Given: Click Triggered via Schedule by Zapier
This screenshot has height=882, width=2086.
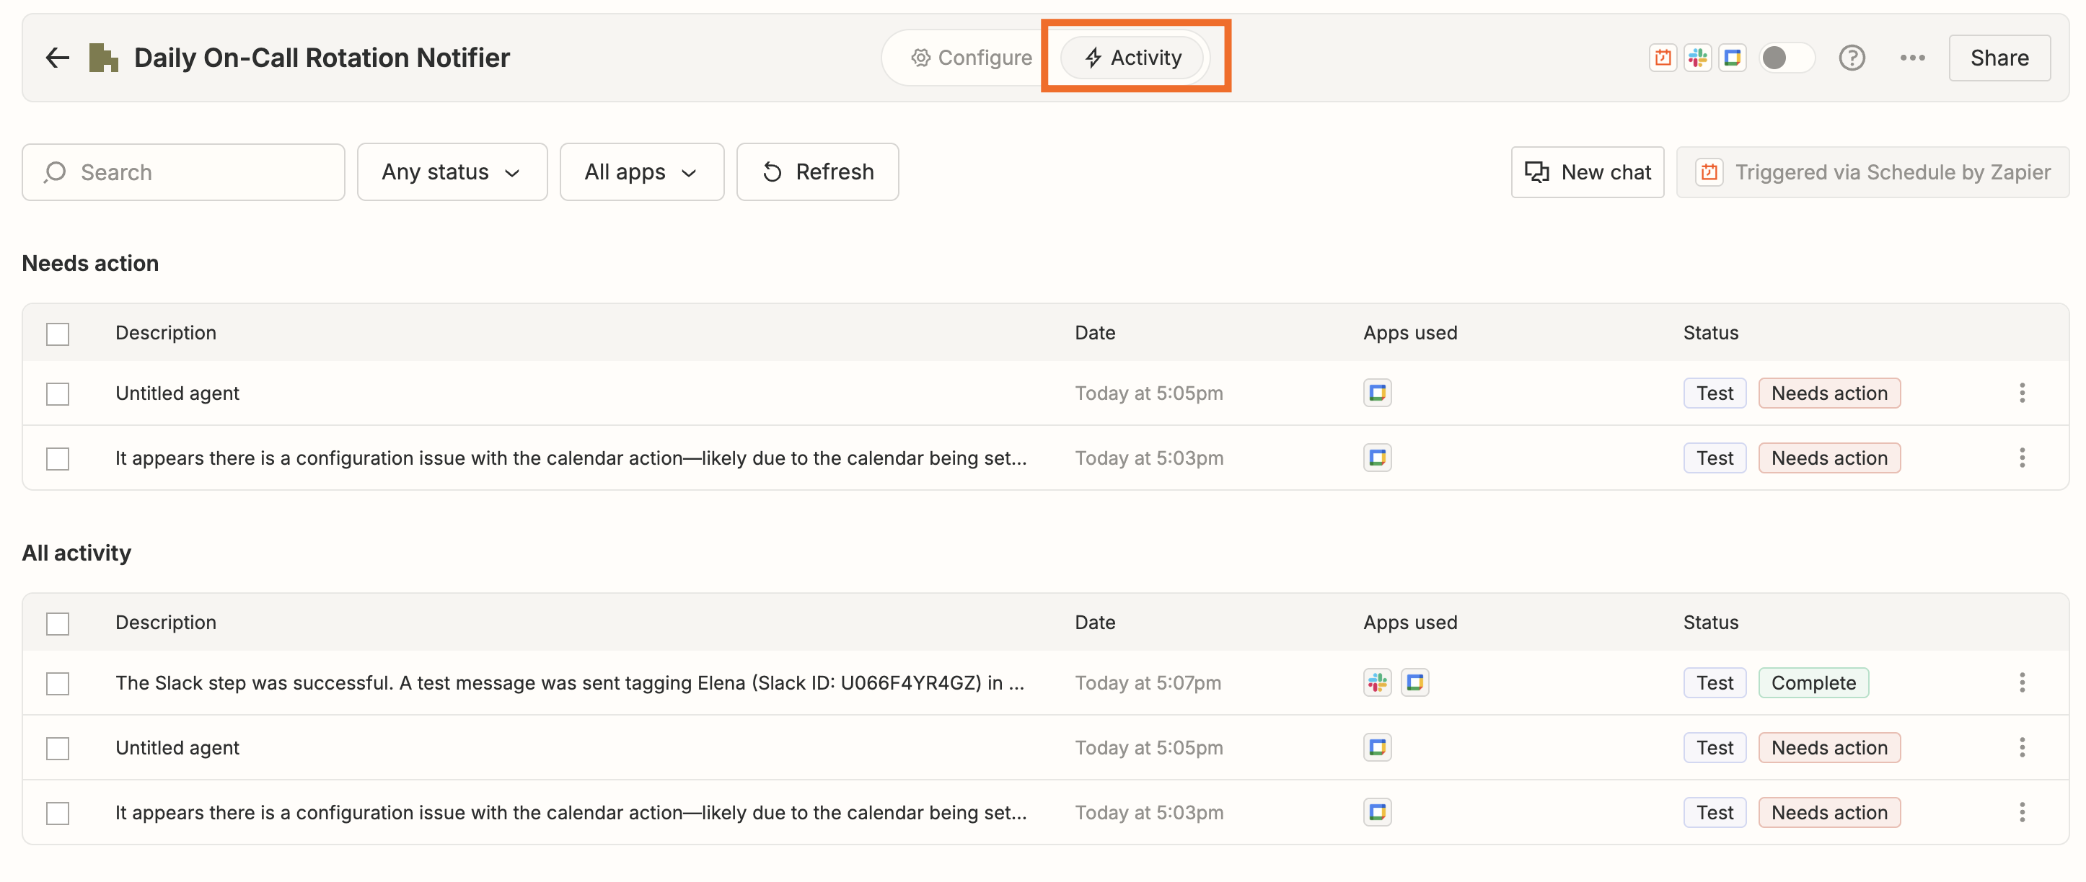Looking at the screenshot, I should coord(1872,171).
